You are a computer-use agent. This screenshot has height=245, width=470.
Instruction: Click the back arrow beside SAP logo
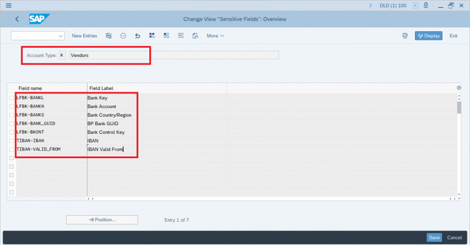[16, 19]
